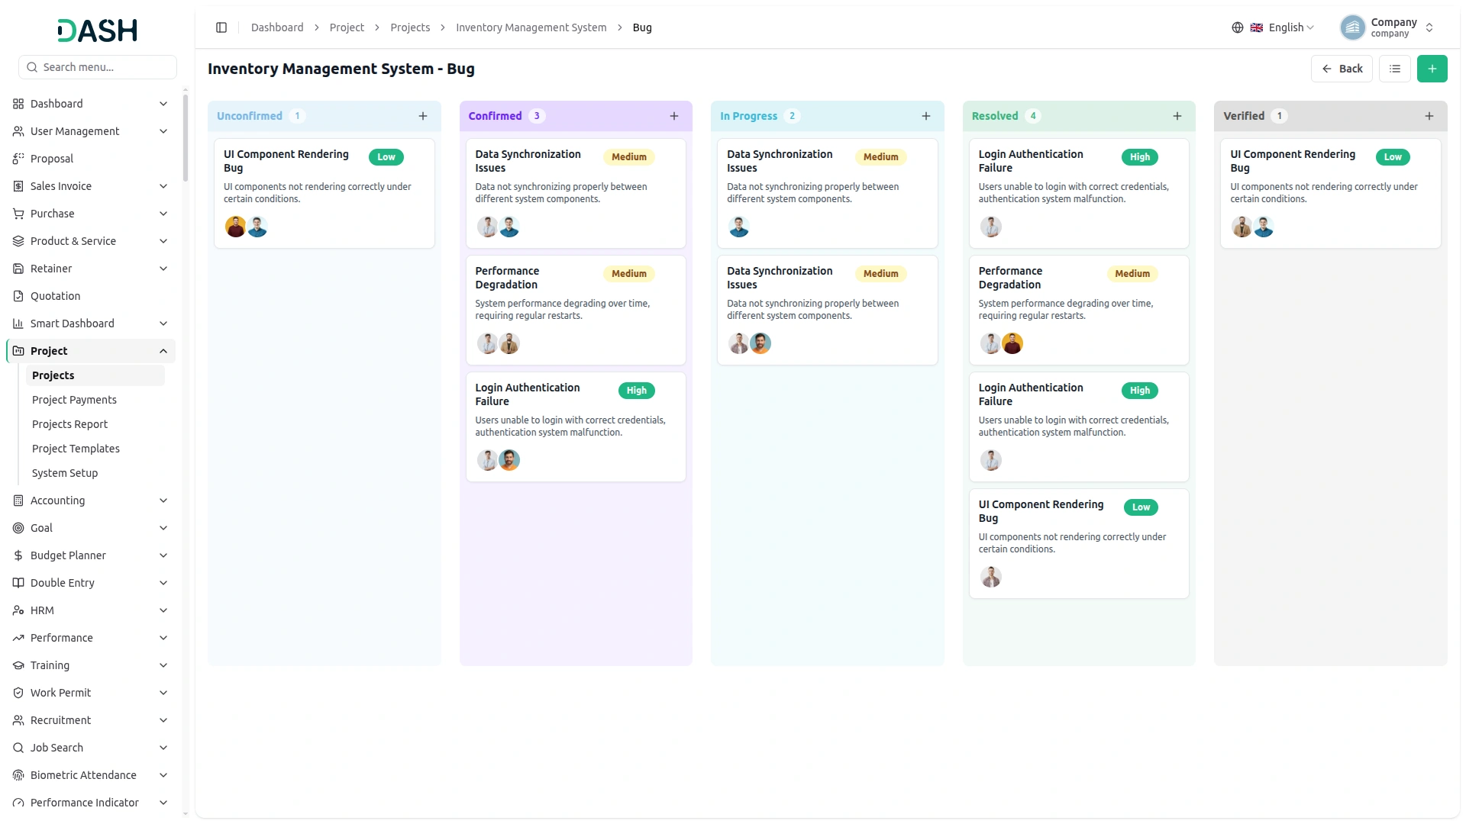Expand the HRM sidebar menu
This screenshot has width=1466, height=824.
tap(92, 610)
